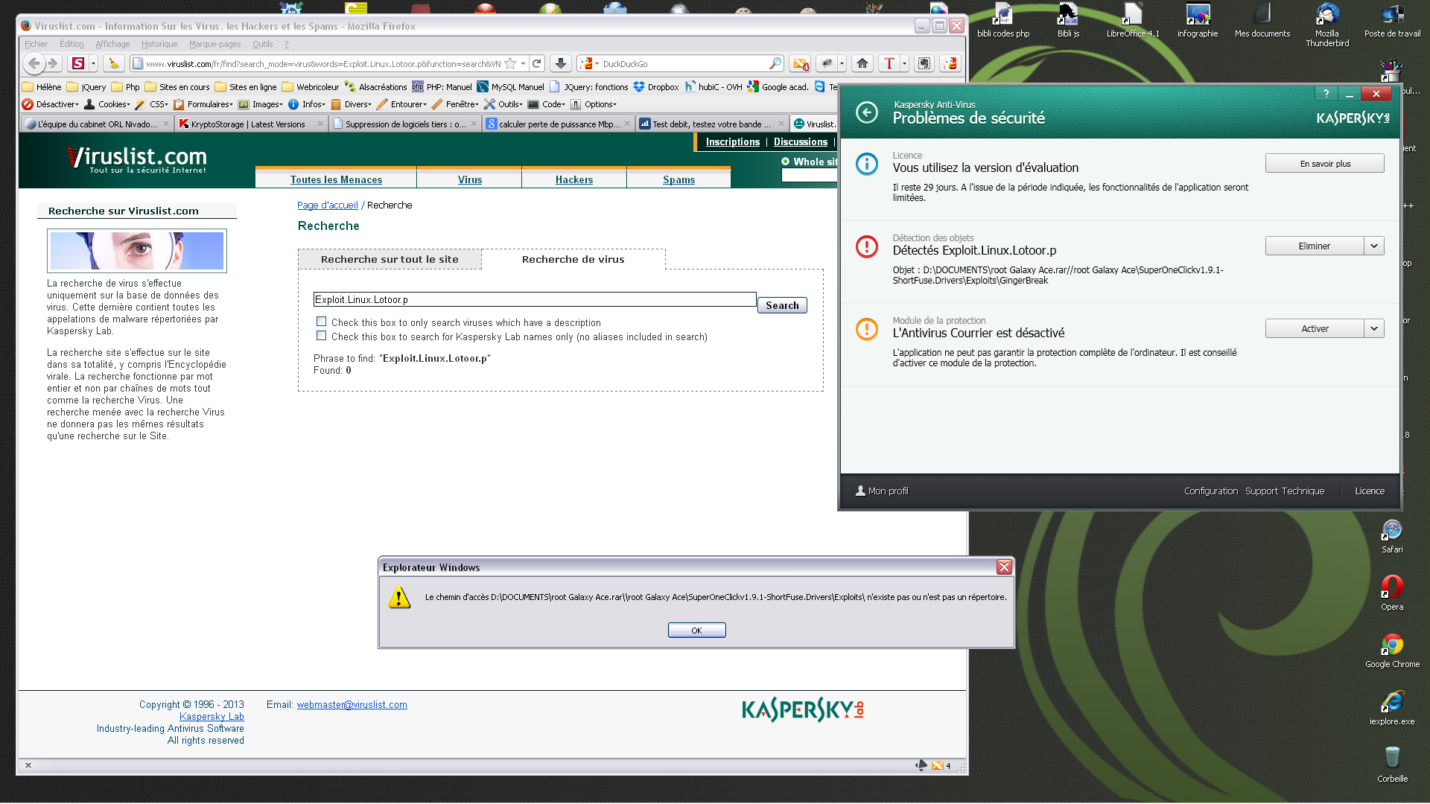1430x804 pixels.
Task: Open Kaspersky Licence link
Action: click(1370, 491)
